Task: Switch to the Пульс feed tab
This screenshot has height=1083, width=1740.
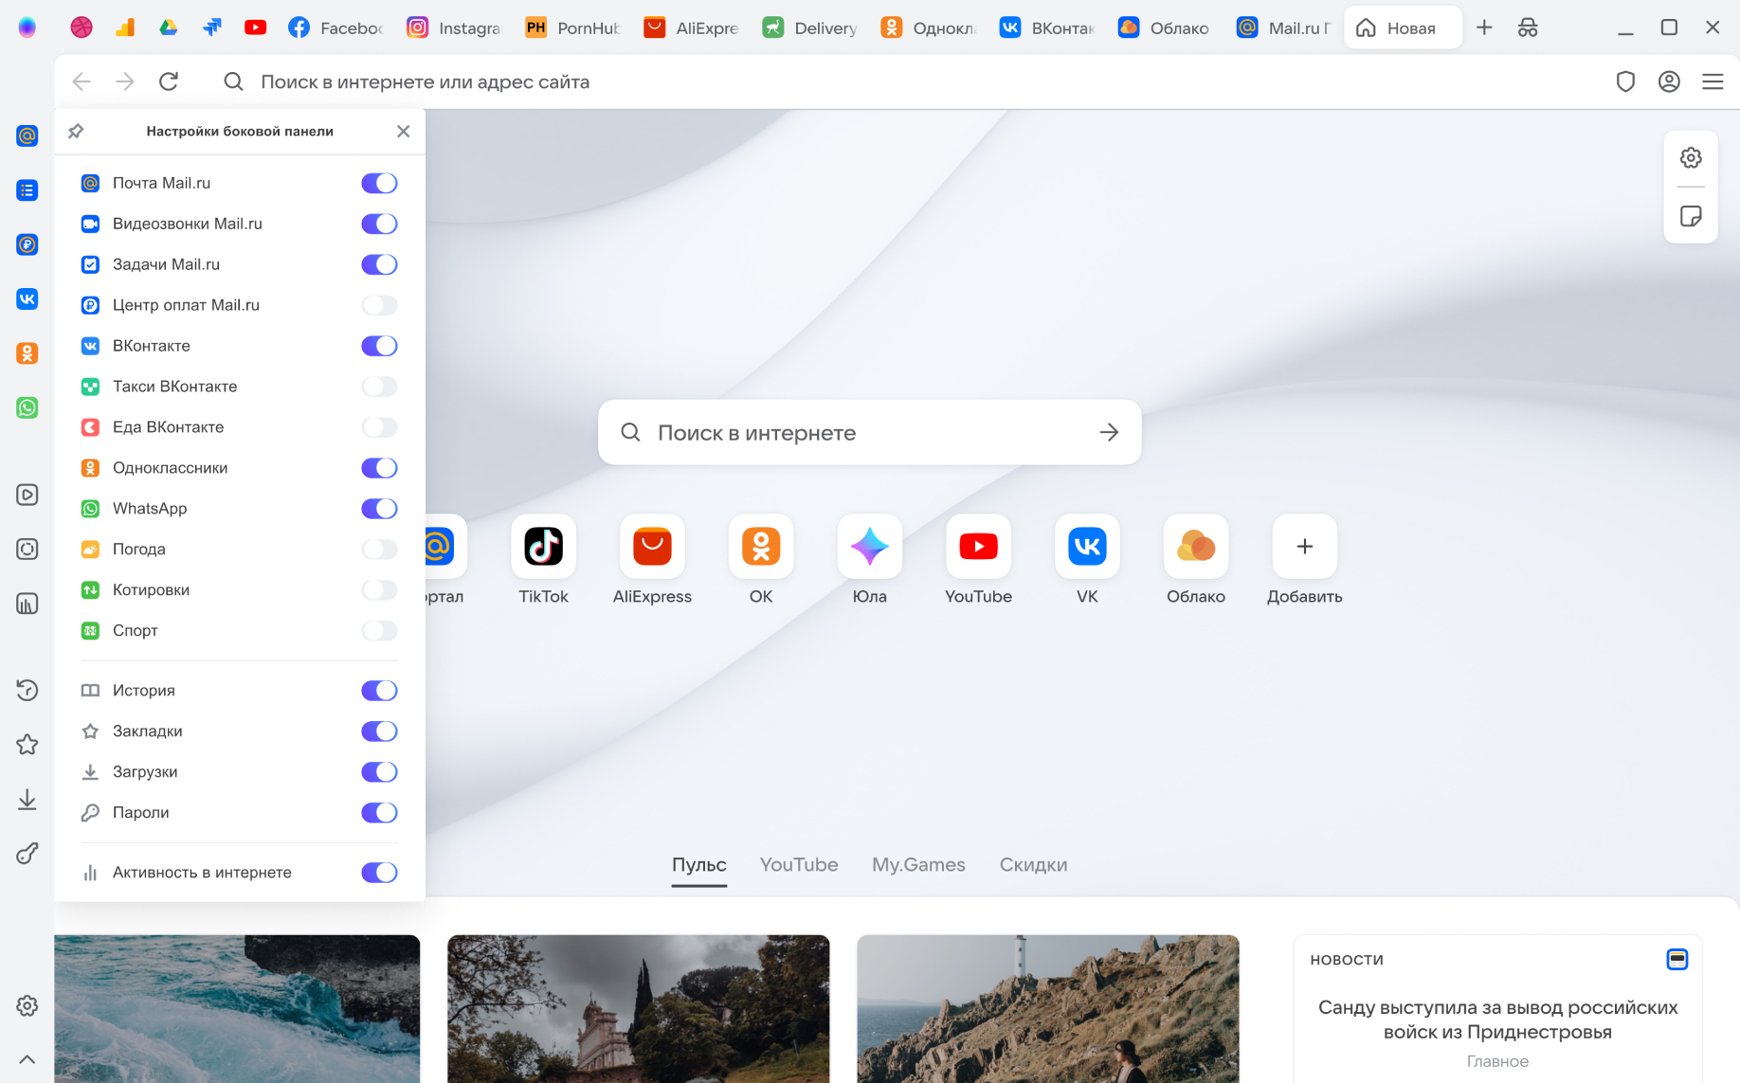Action: click(699, 864)
